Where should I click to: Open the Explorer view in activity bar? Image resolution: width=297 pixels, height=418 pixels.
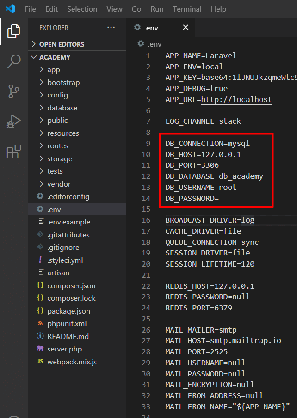(13, 31)
